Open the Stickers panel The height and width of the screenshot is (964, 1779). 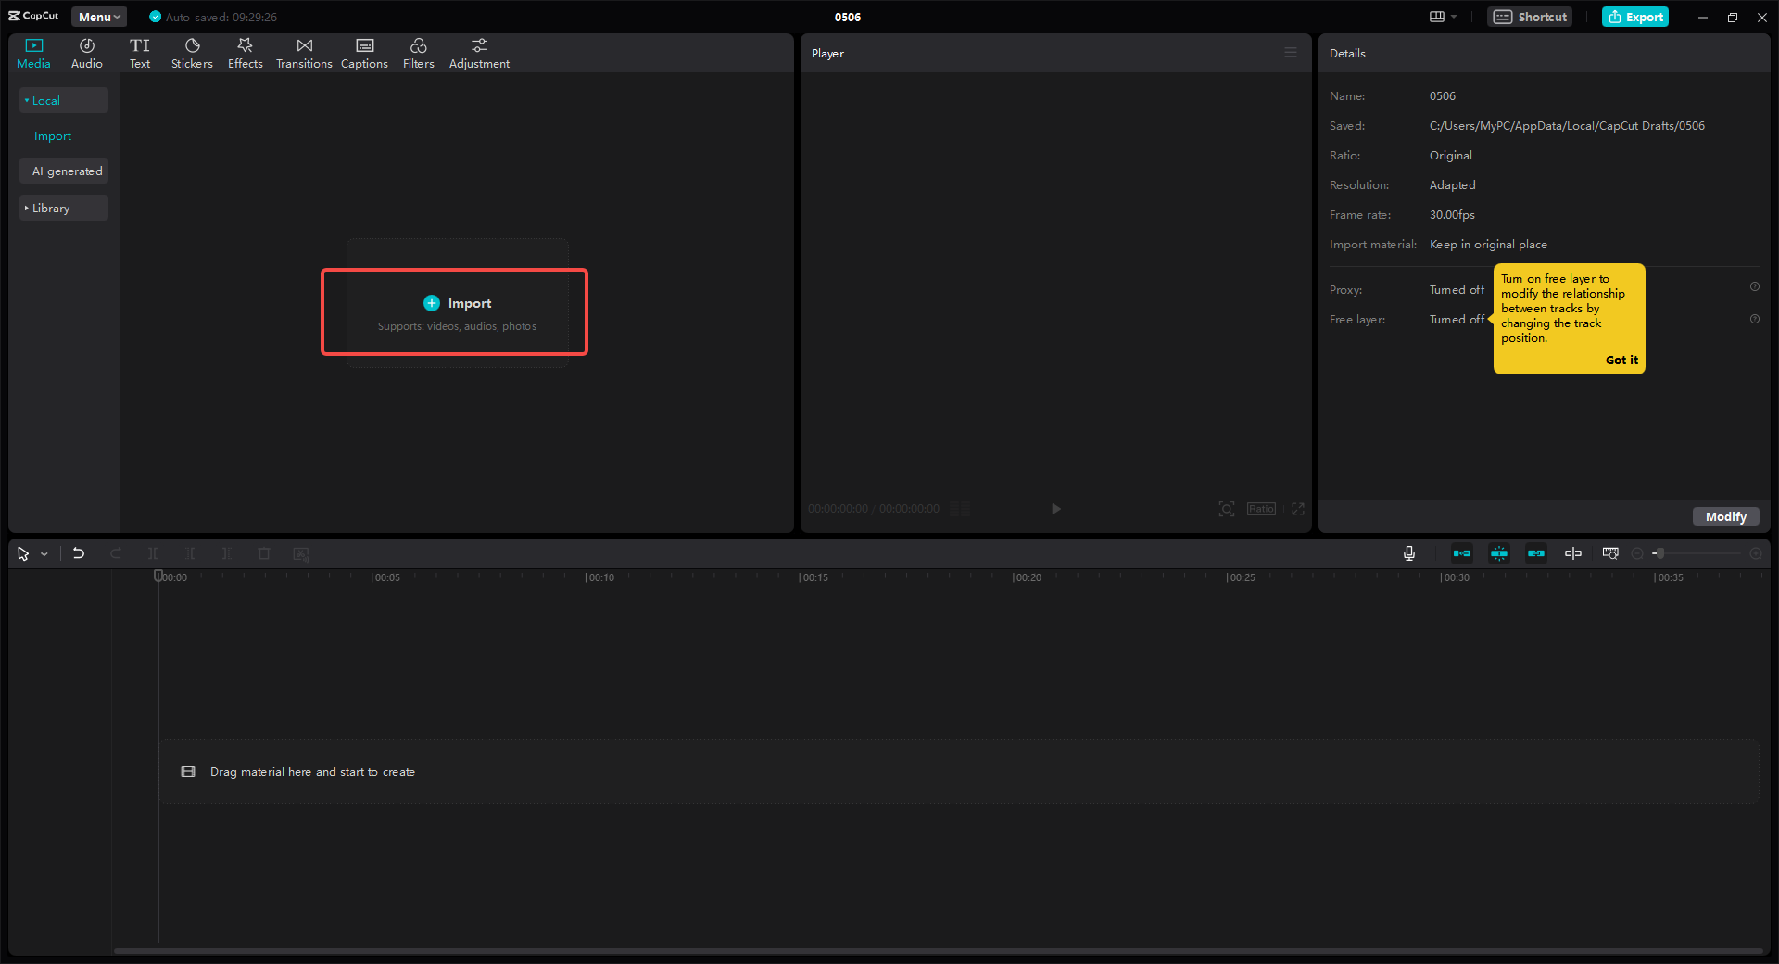coord(192,52)
